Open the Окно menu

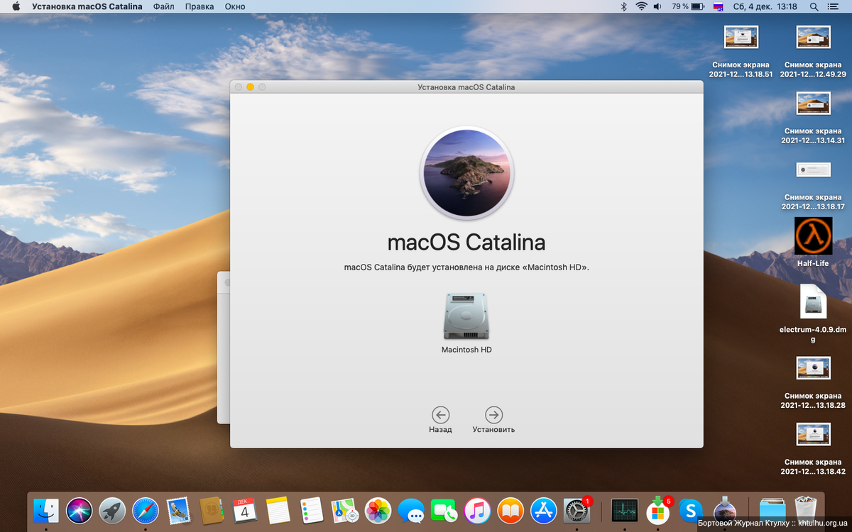point(235,6)
